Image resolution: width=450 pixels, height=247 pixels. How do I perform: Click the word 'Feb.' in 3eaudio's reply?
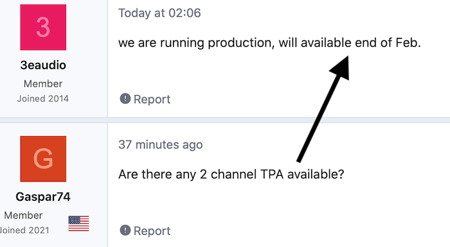[408, 43]
